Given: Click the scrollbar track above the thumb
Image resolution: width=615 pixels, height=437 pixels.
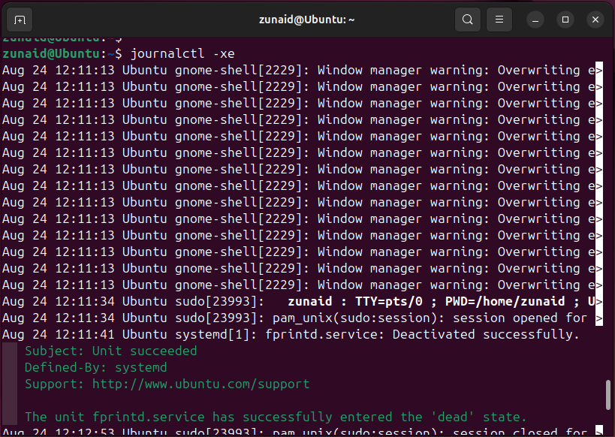Looking at the screenshot, I should click(608, 225).
